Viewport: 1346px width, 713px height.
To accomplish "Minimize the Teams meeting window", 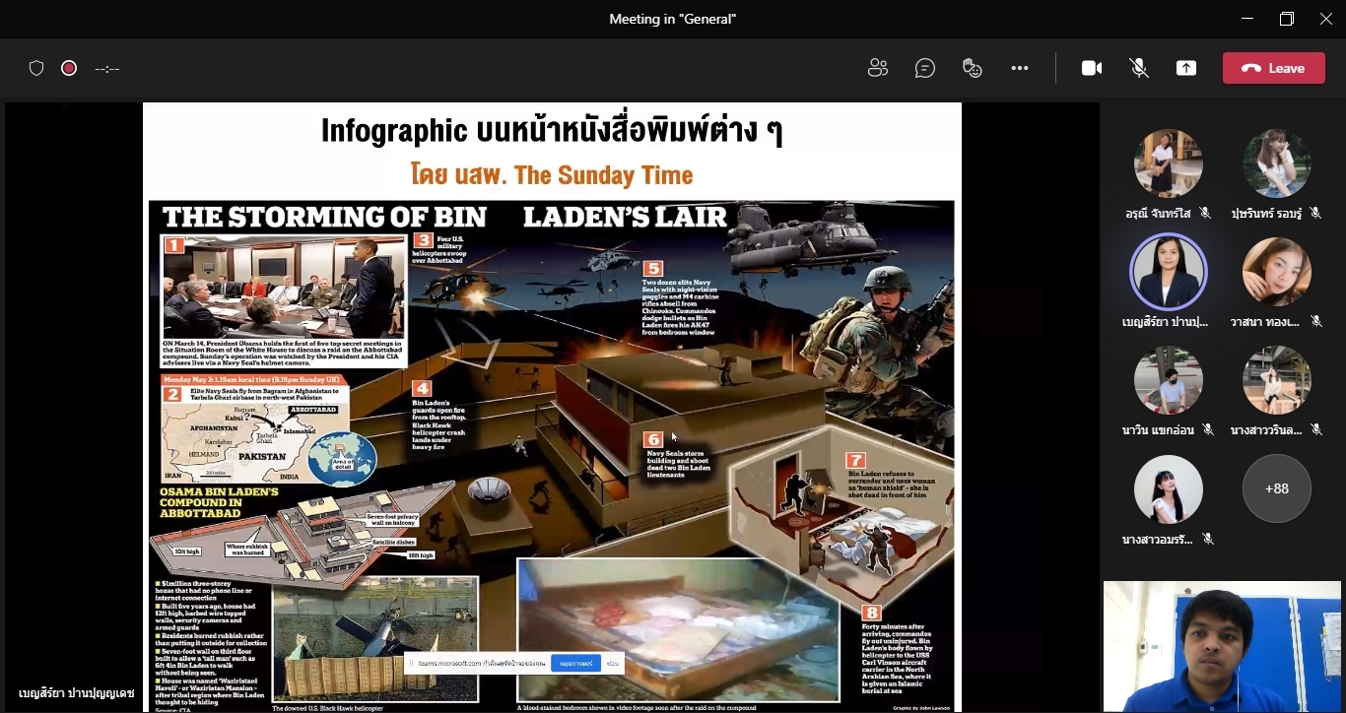I will tap(1248, 19).
